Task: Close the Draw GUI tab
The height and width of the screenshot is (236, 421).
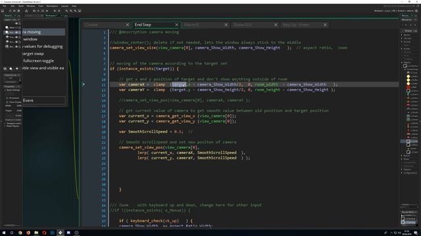Action: click(x=276, y=25)
